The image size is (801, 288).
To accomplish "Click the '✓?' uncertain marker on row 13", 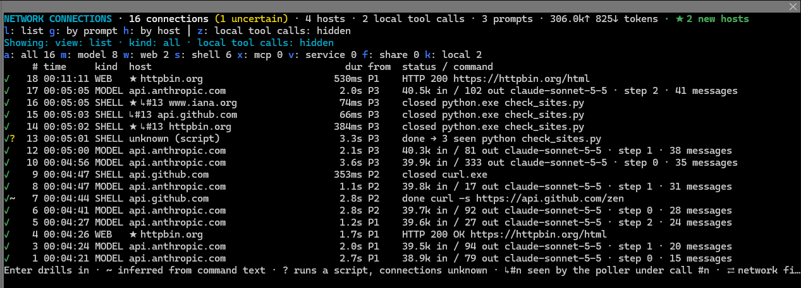I will (x=9, y=139).
